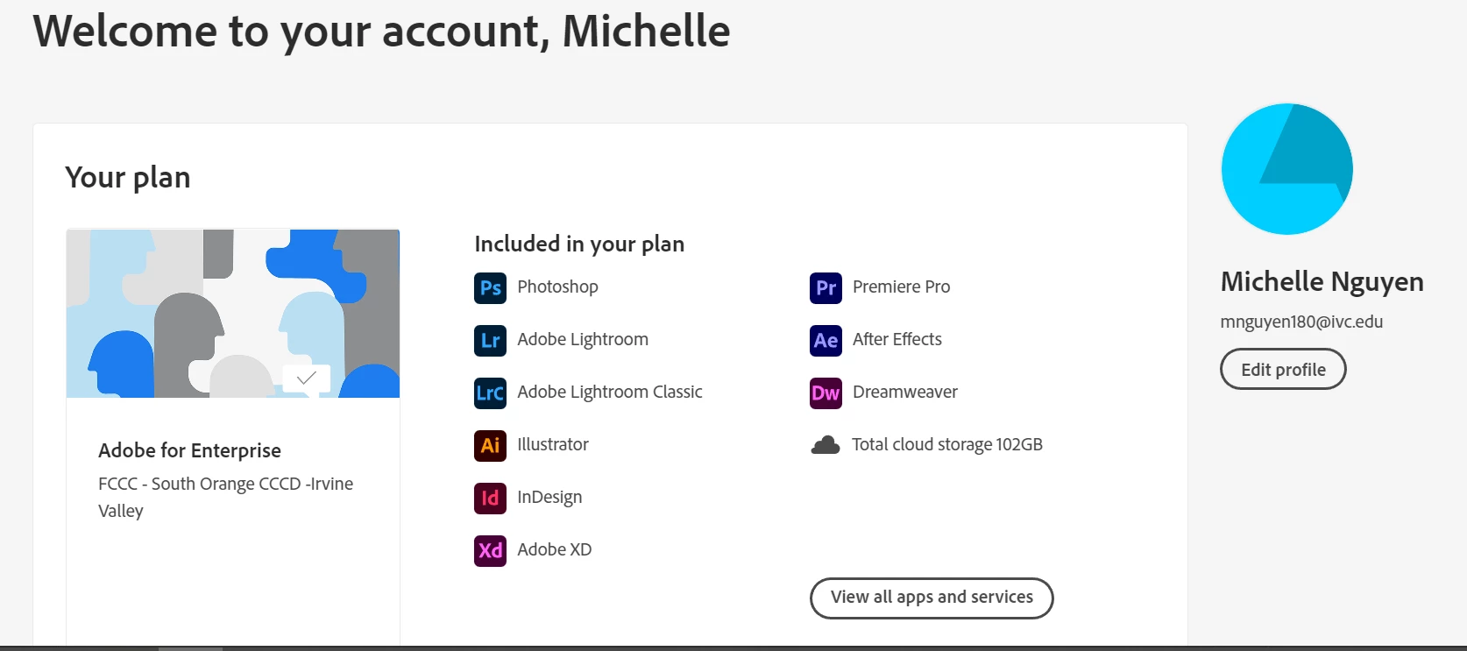This screenshot has width=1467, height=651.
Task: Click Welcome to your account heading
Action: 381,32
